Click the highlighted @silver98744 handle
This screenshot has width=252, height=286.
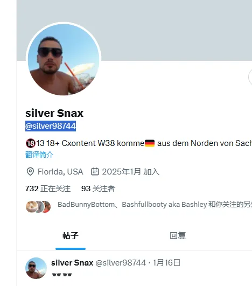[x=51, y=126]
